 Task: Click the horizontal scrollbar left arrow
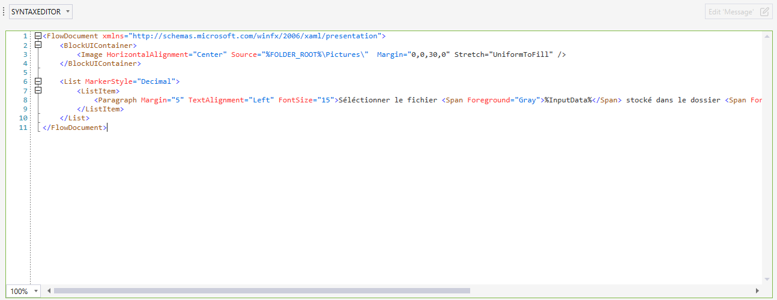[49, 291]
